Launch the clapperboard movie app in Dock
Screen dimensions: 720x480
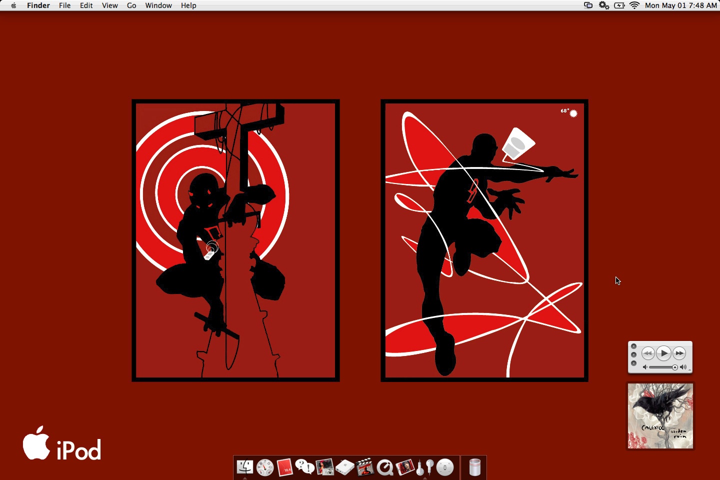[365, 467]
